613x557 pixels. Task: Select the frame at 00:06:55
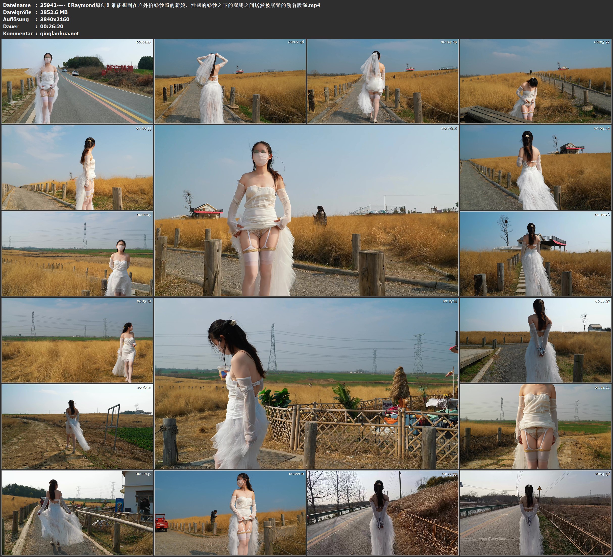pos(77,167)
